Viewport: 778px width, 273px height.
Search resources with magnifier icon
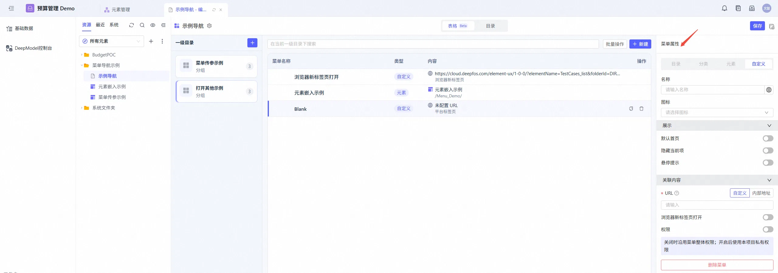(x=142, y=25)
